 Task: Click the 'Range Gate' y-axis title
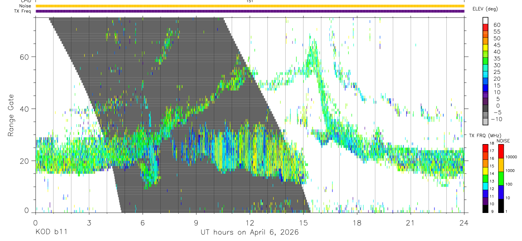(x=11, y=115)
